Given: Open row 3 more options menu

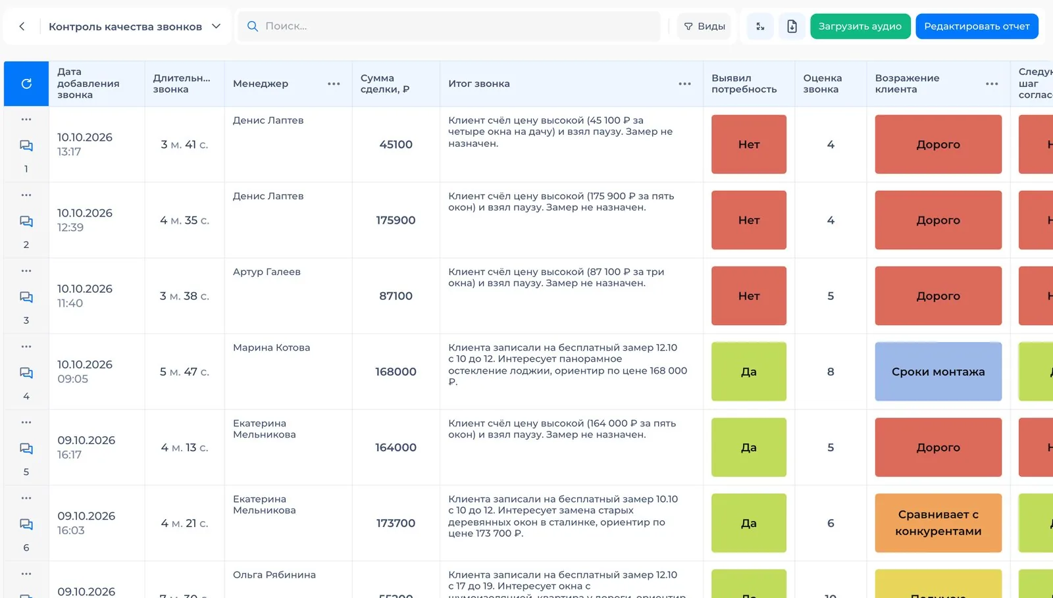Looking at the screenshot, I should (26, 270).
